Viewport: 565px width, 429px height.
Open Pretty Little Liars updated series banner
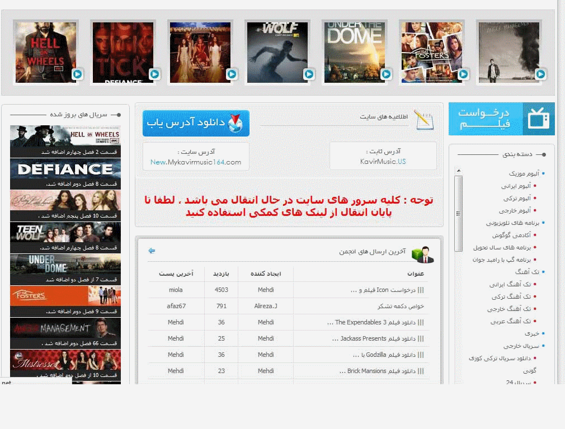coord(65,206)
